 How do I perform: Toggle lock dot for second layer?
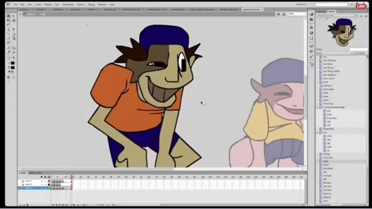click(45, 185)
